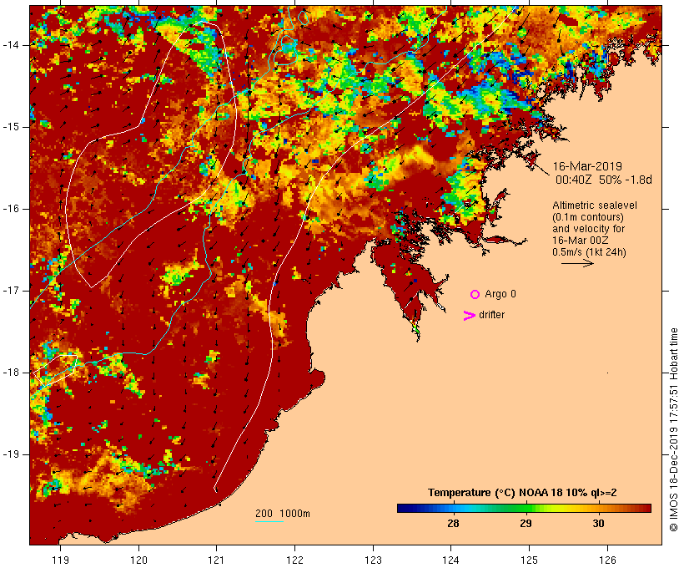Click the 'Altimetric sealevel' label
Viewport: 684px width, 568px height.
595,205
